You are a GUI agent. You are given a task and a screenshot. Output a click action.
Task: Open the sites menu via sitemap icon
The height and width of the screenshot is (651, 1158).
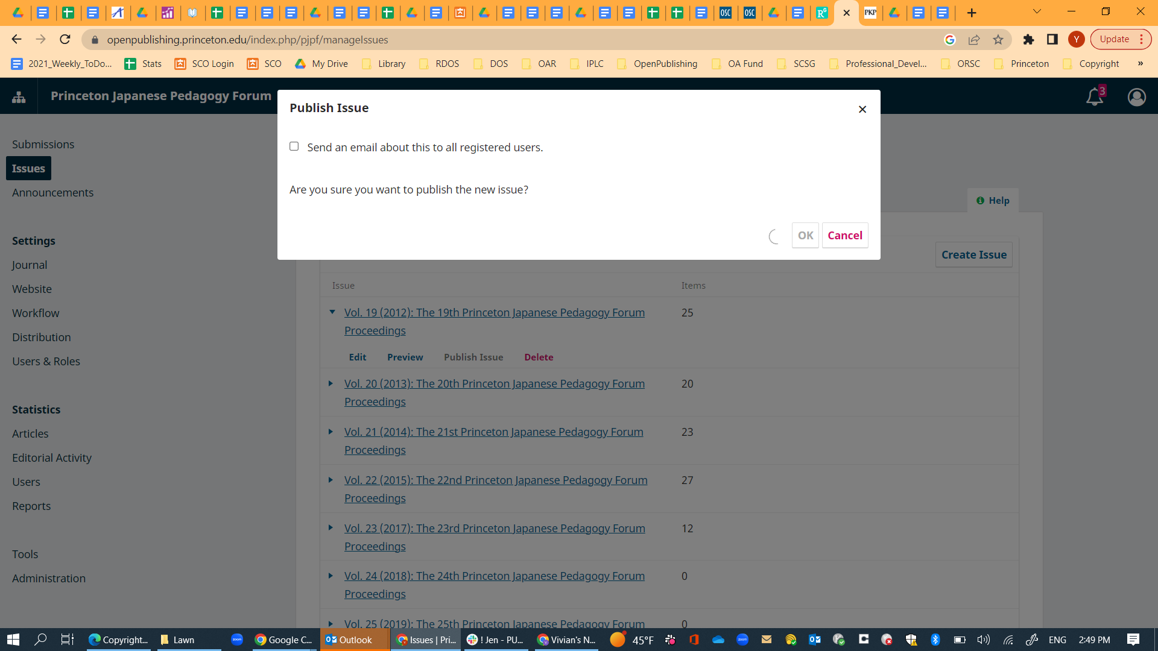click(18, 96)
